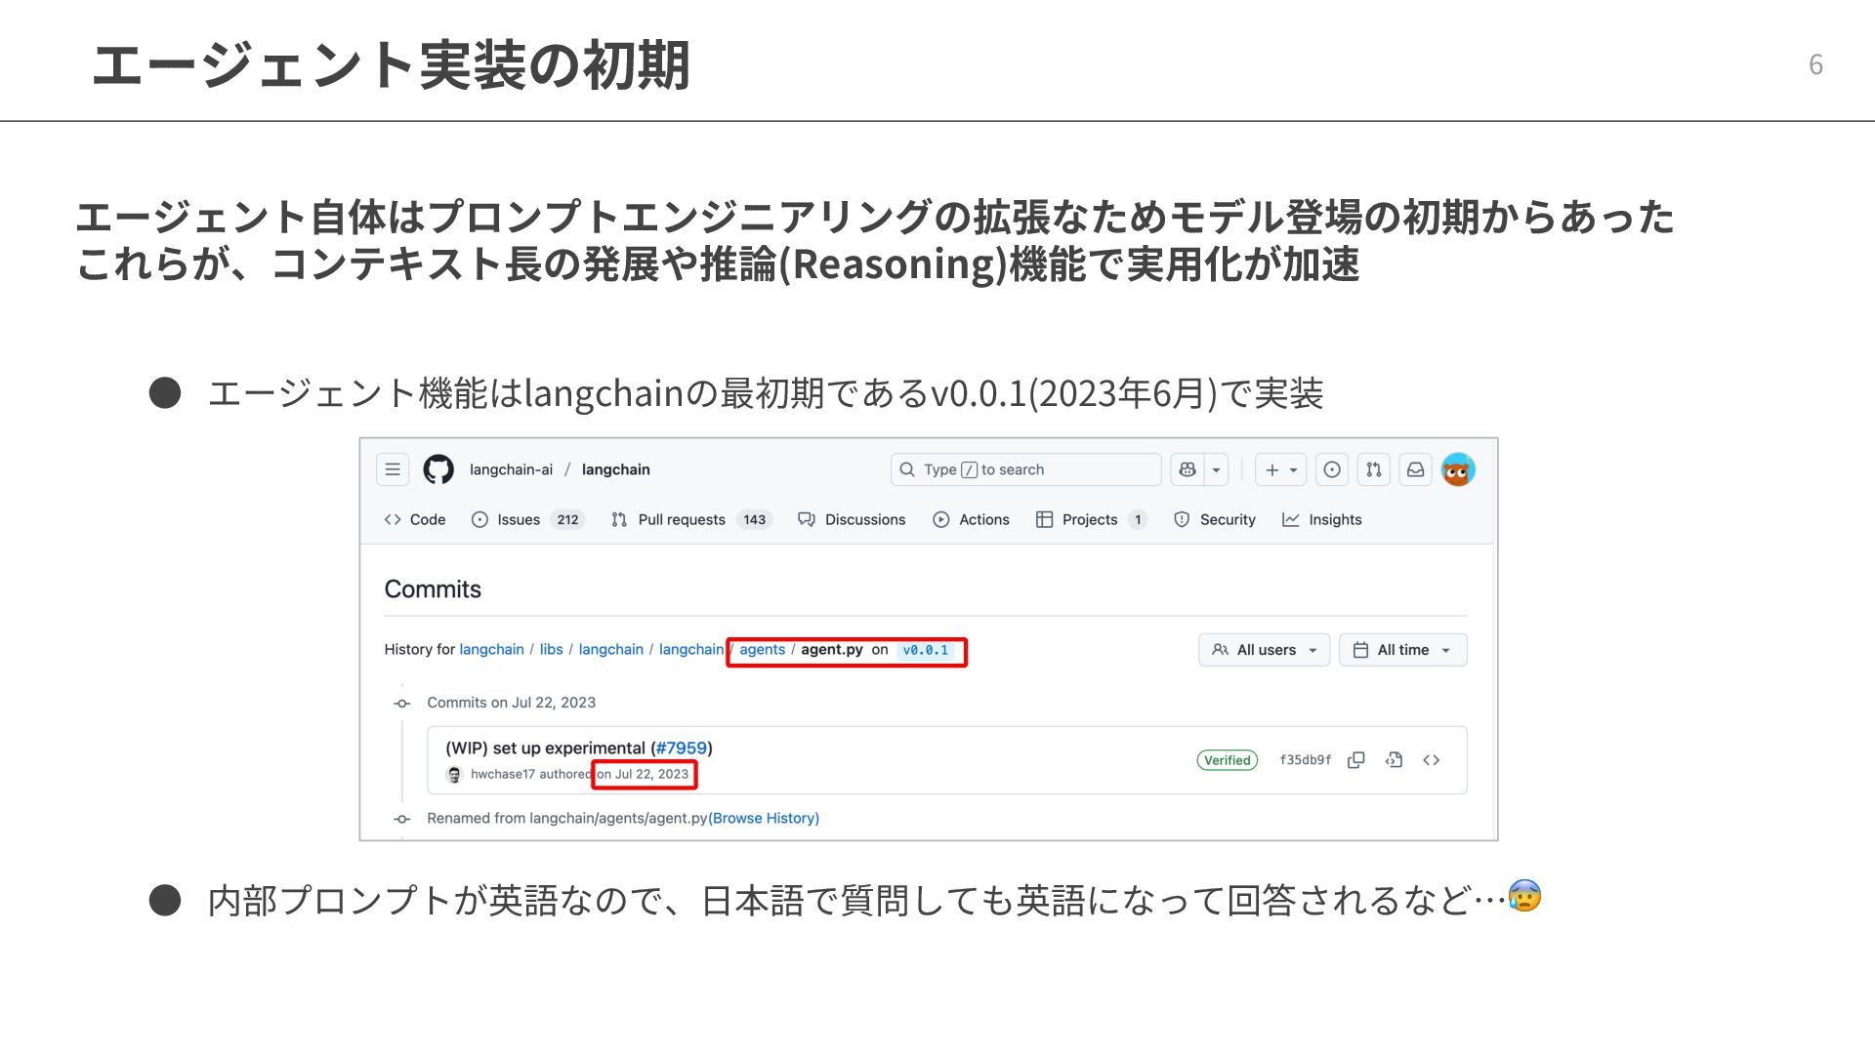Click the v0.0.1 tag label
Screen dimensions: 1875x1054
(925, 650)
